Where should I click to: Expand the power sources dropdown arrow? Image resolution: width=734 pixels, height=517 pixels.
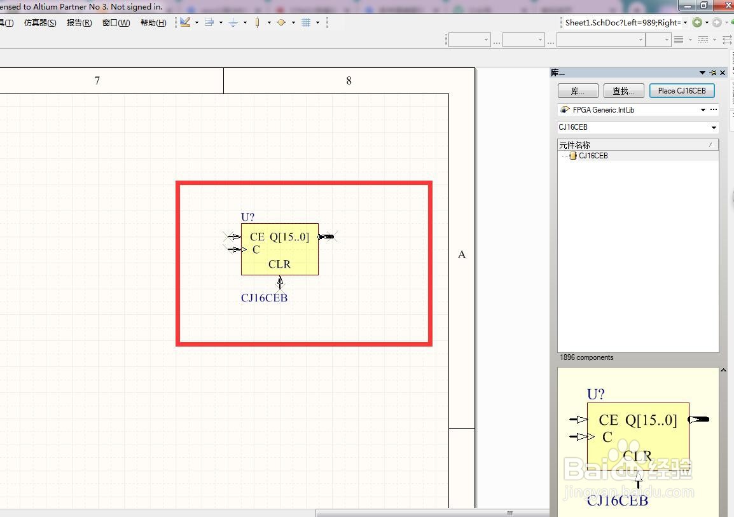pyautogui.click(x=245, y=22)
